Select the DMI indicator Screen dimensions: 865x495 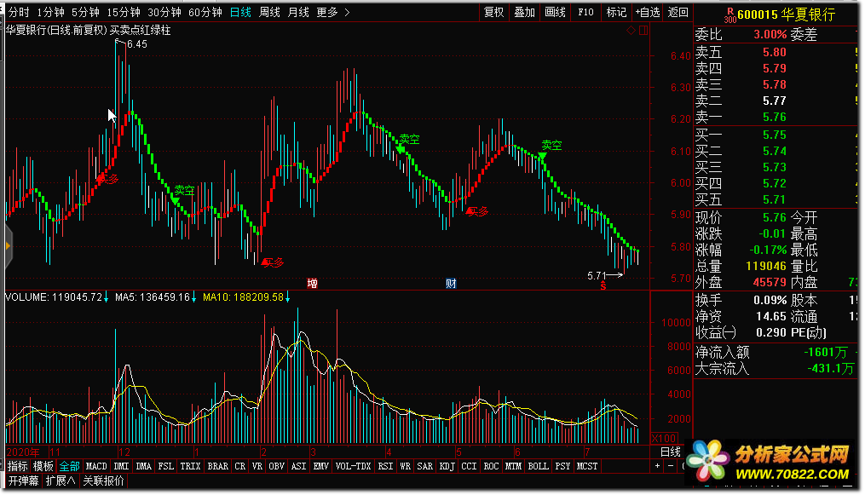[121, 466]
